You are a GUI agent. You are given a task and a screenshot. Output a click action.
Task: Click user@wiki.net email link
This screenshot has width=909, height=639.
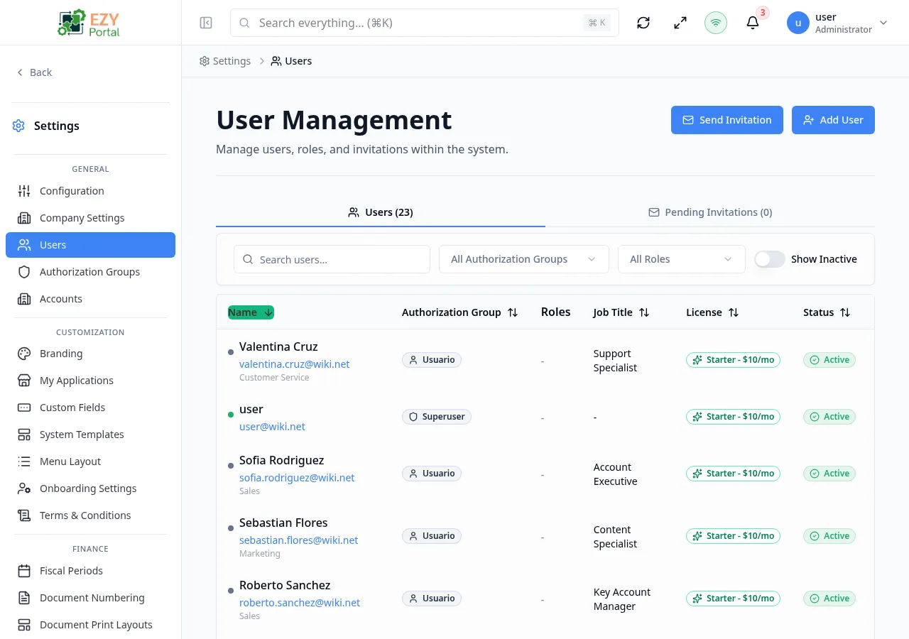tap(272, 427)
